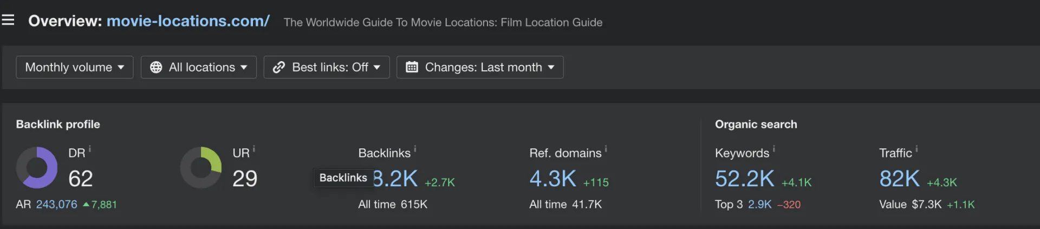Open the All locations dropdown
1040x229 pixels.
click(x=199, y=67)
